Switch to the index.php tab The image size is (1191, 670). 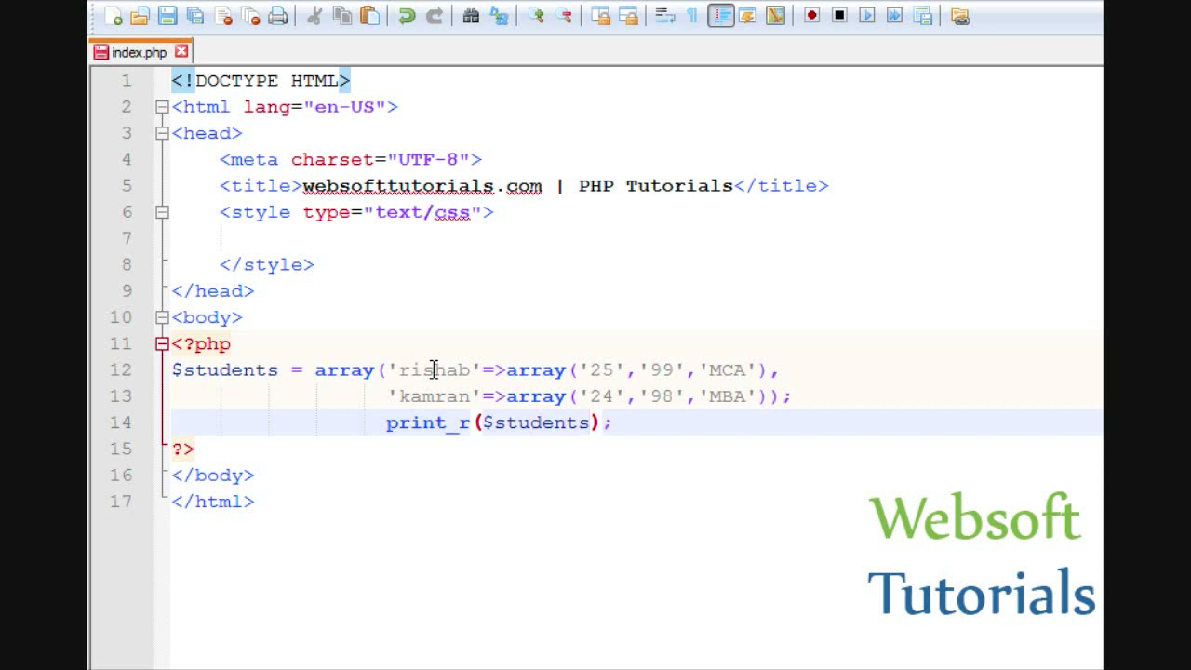point(140,52)
